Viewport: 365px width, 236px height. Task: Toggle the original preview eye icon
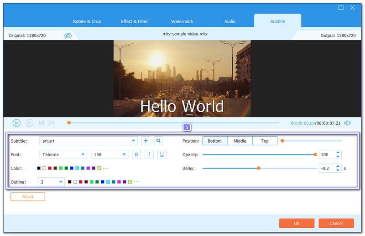(68, 36)
